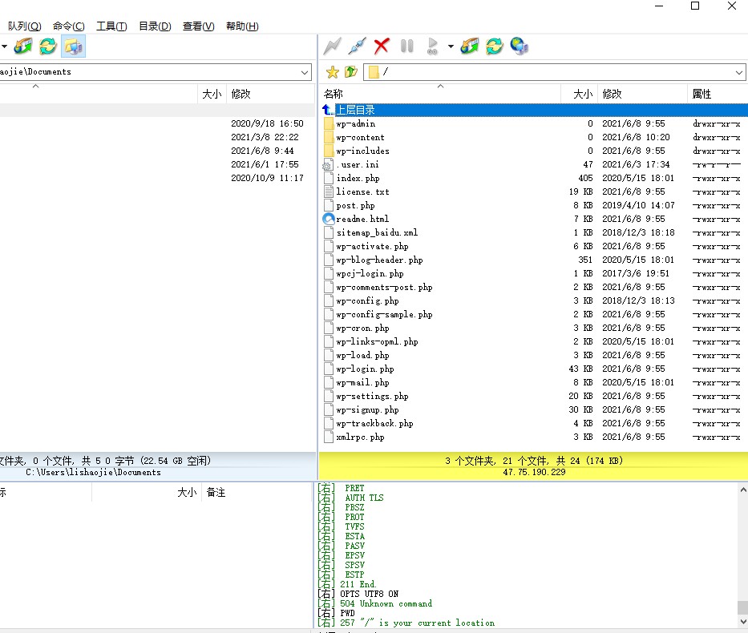Screen dimensions: 748x633
Task: Click the go/play transfer icon
Action: [432, 46]
